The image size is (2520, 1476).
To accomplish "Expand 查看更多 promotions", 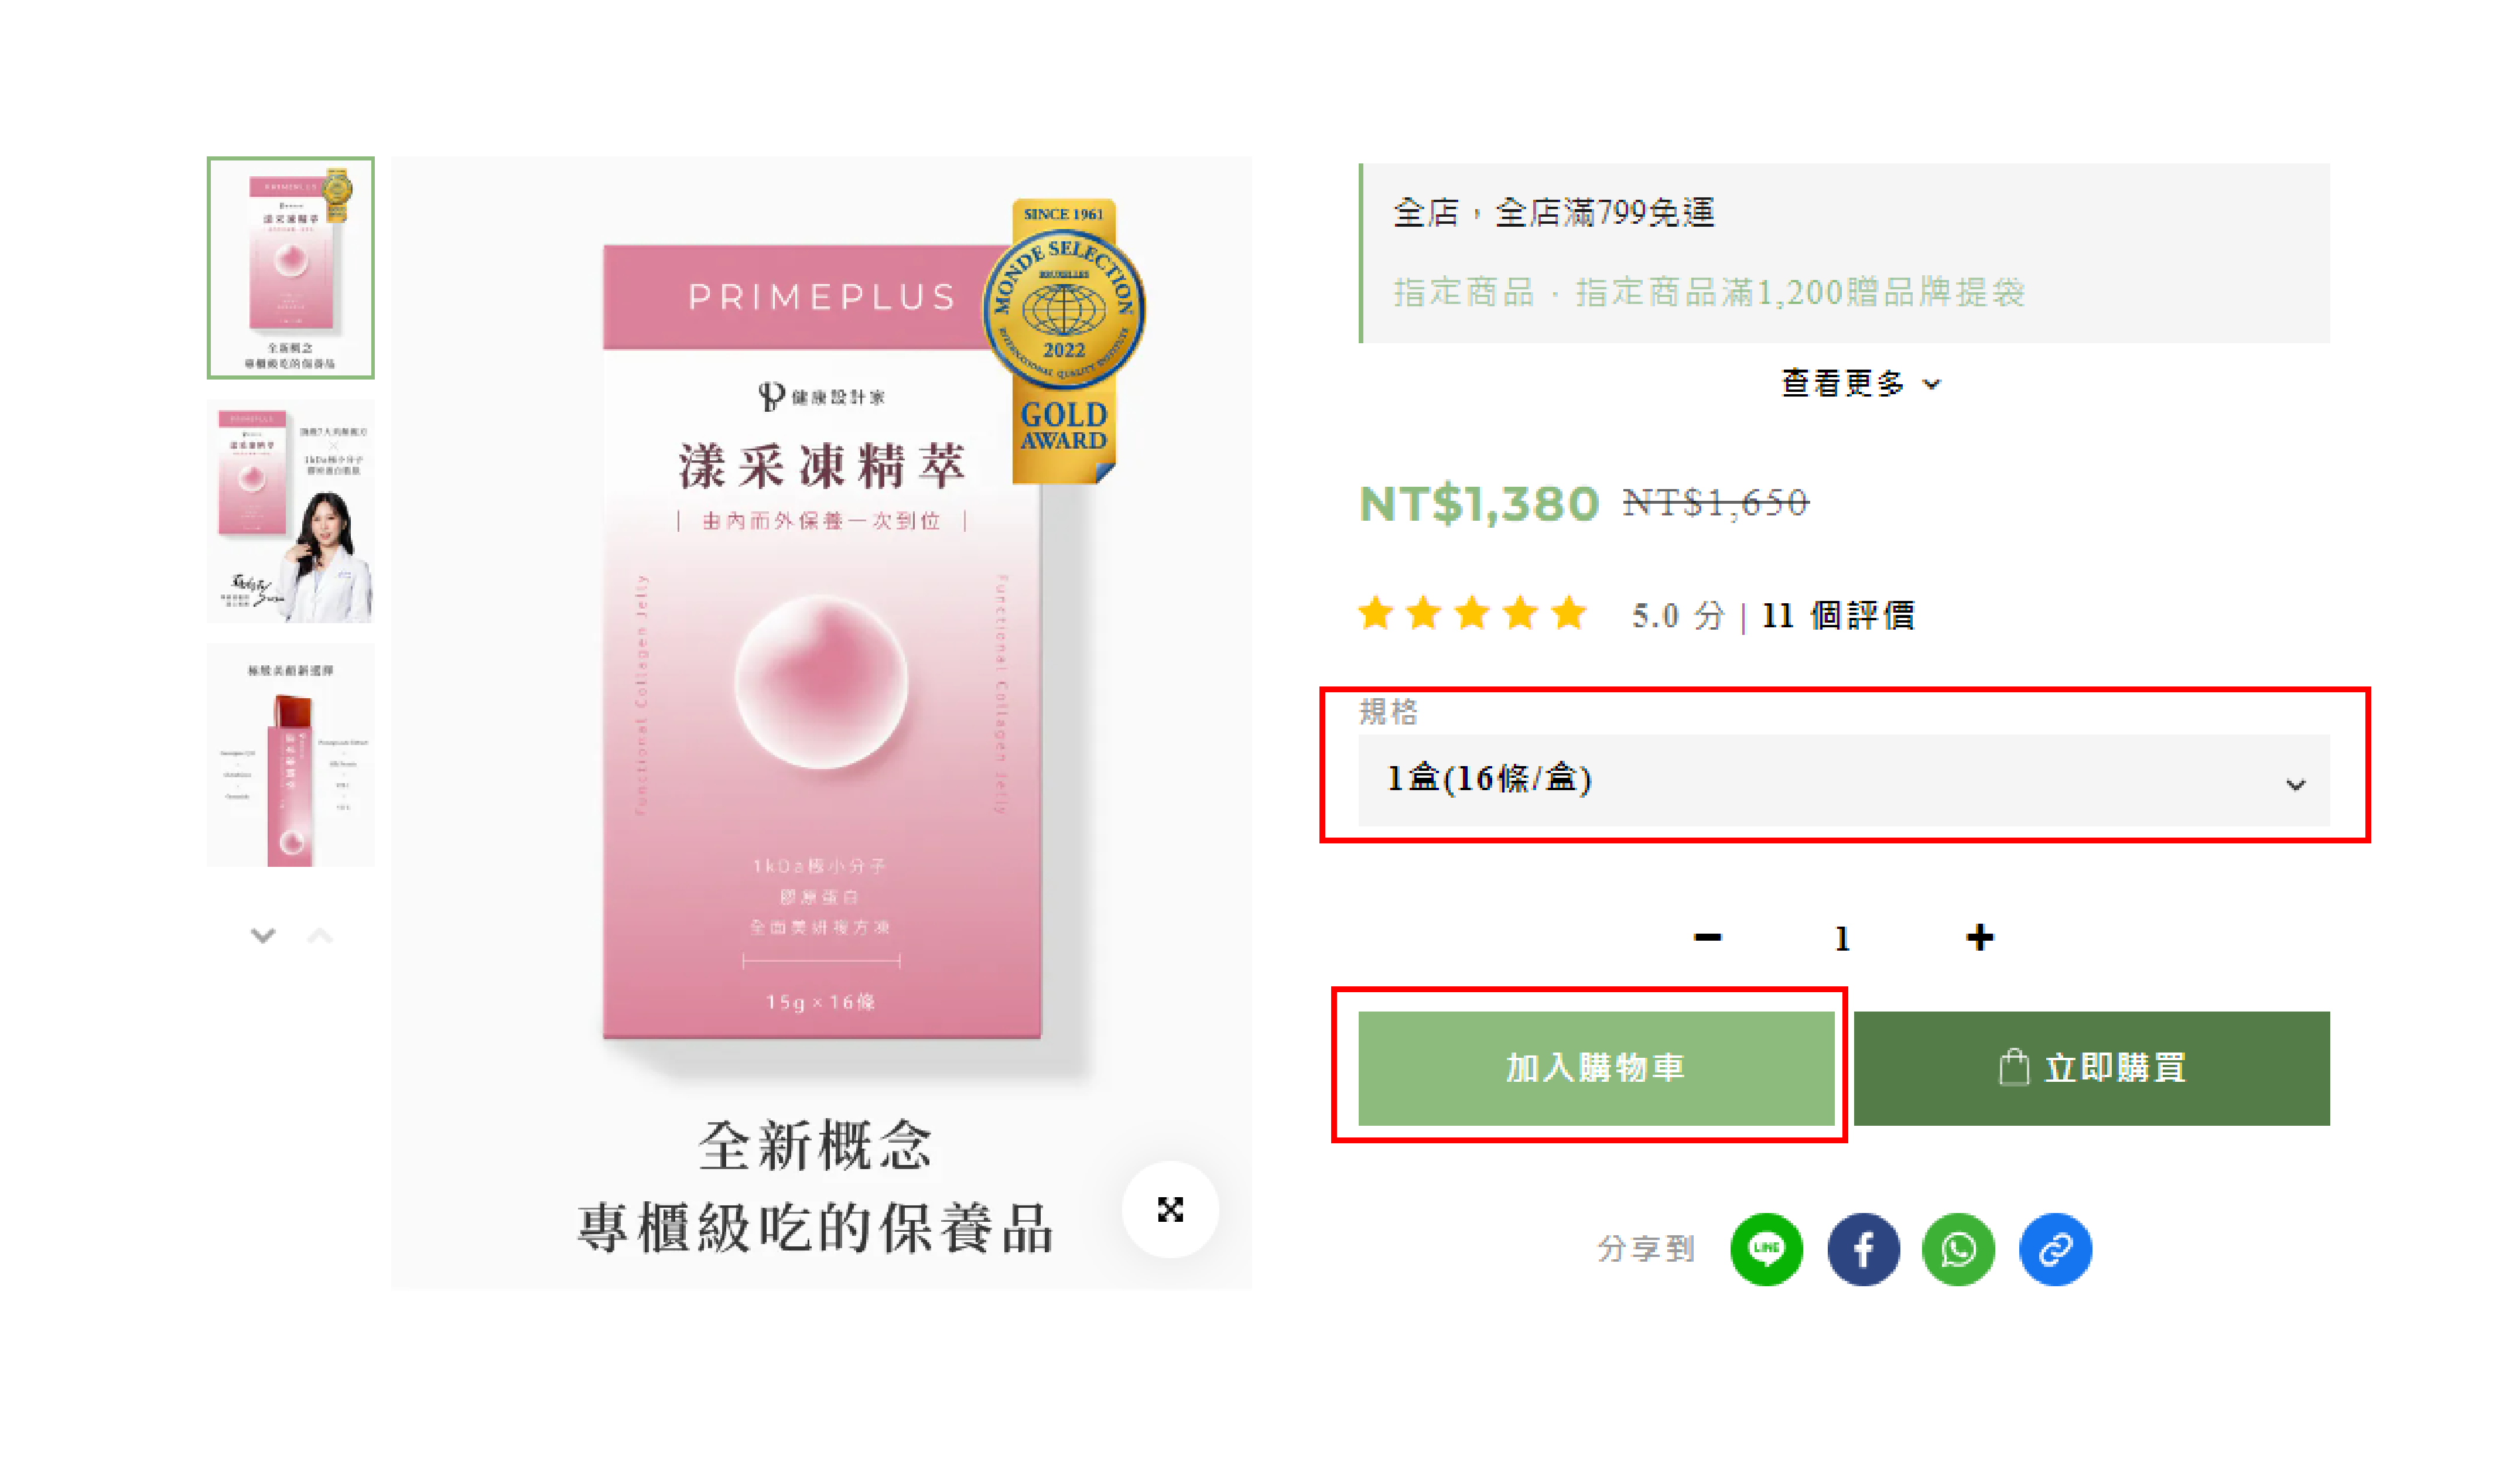I will tap(1861, 383).
